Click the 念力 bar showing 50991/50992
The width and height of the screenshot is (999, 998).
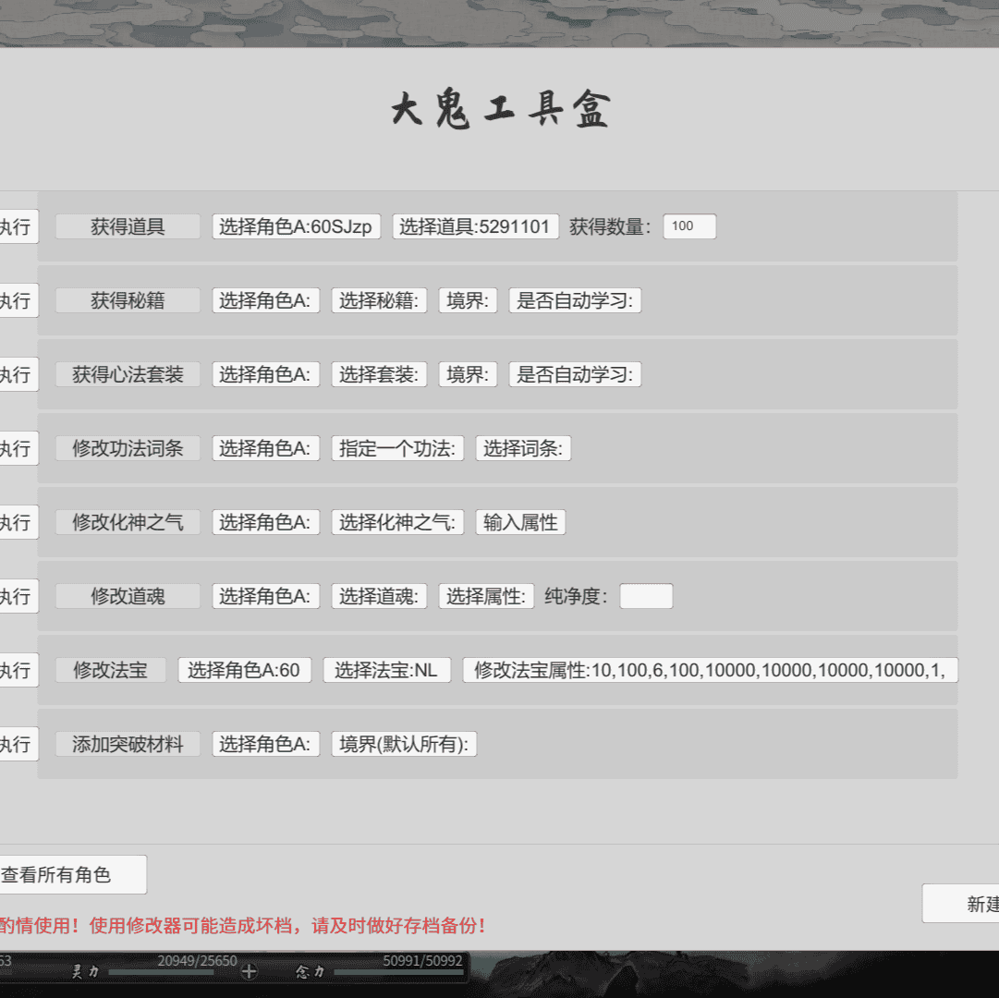pos(399,972)
